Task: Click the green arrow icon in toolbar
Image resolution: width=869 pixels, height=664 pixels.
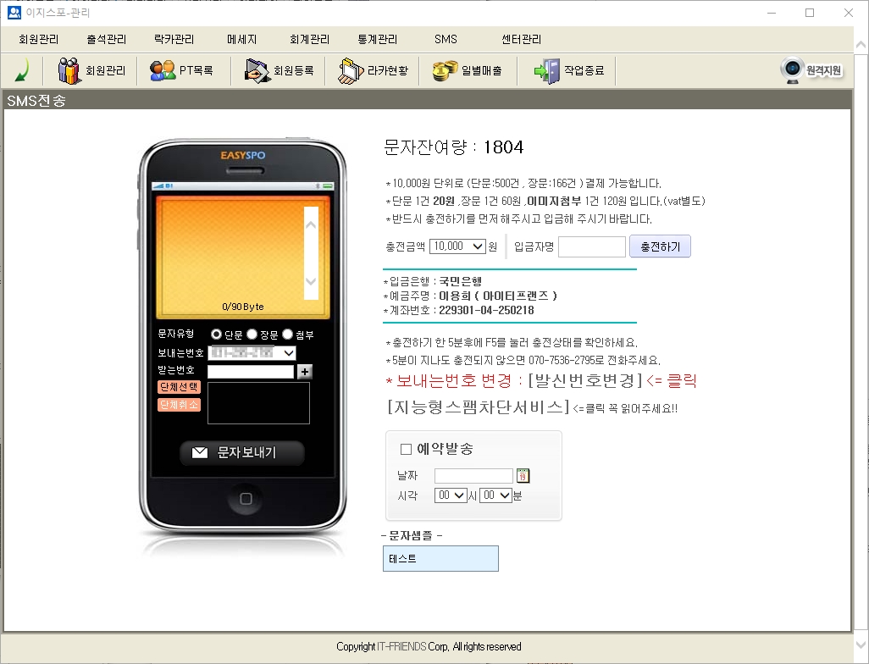Action: tap(22, 70)
